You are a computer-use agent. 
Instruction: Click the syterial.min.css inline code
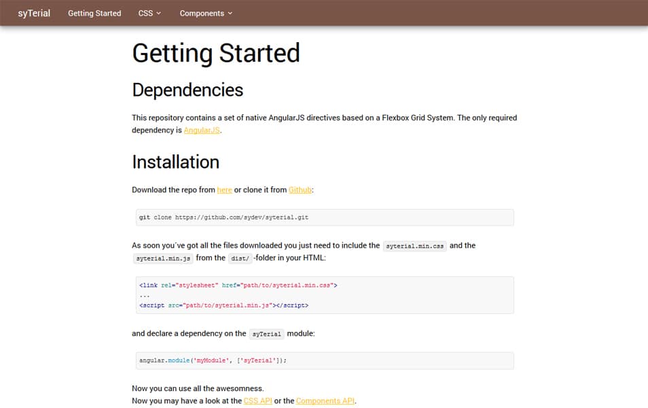[x=414, y=245]
